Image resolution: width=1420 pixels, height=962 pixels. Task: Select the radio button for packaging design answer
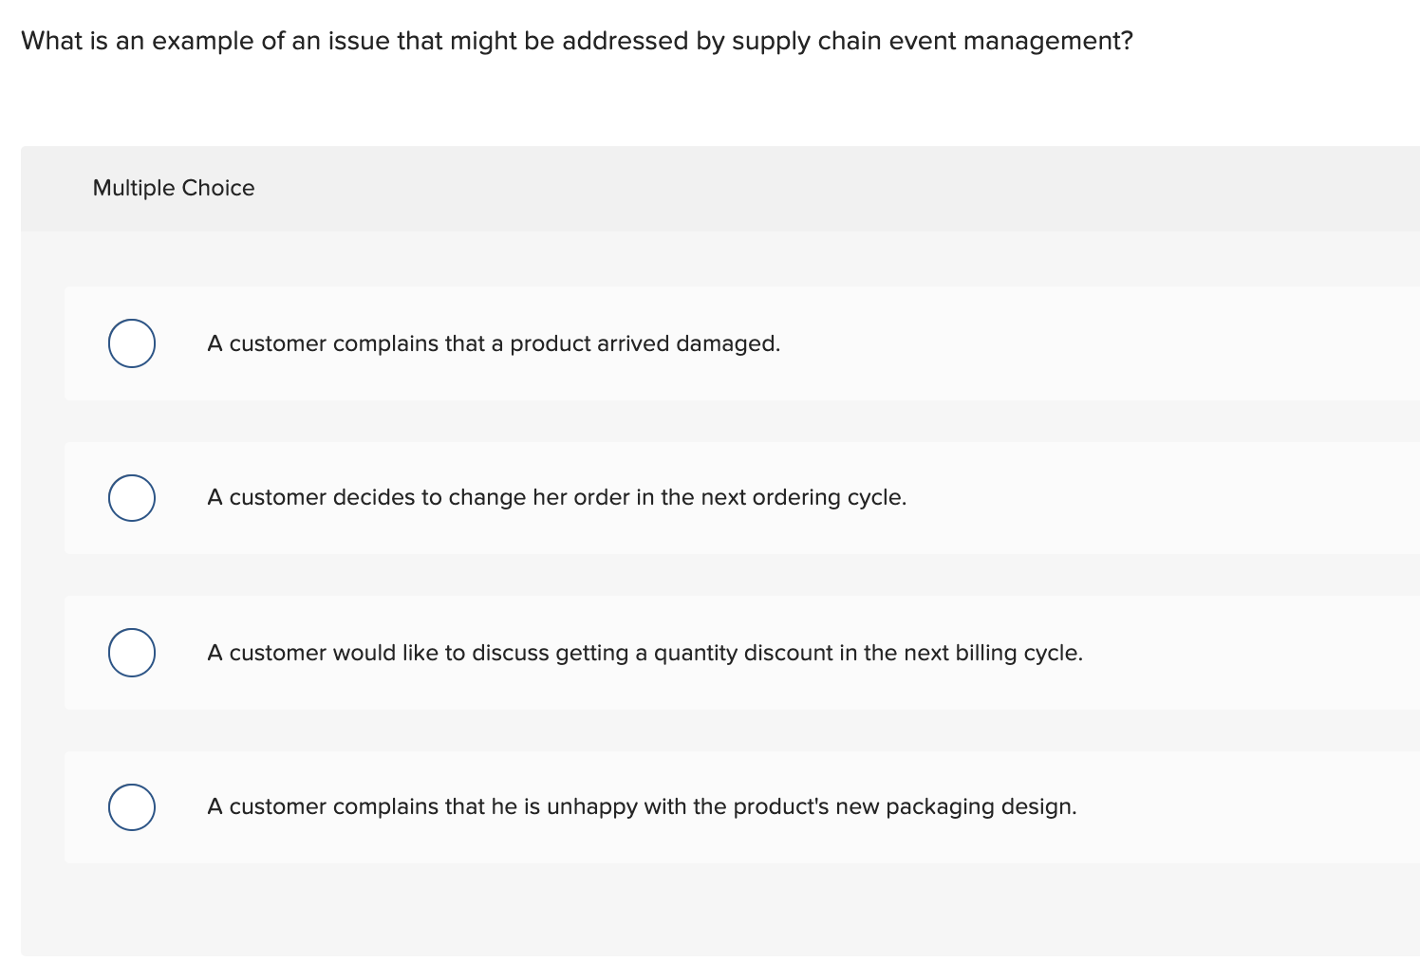tap(132, 807)
